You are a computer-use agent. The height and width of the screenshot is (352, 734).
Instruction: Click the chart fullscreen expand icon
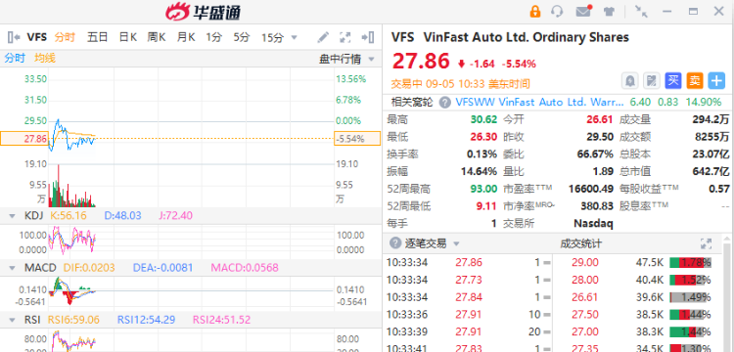[x=345, y=37]
